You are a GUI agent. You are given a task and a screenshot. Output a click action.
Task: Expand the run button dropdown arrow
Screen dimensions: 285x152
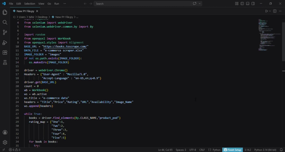click(x=270, y=11)
